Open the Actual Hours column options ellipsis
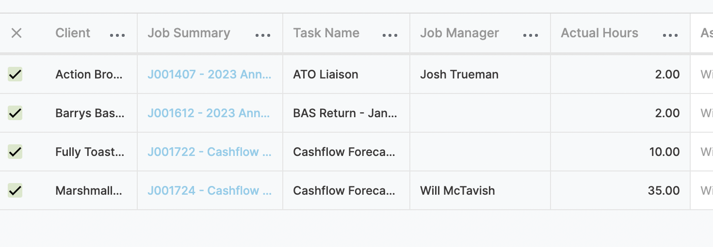Screen dimensions: 713x247 tap(670, 35)
